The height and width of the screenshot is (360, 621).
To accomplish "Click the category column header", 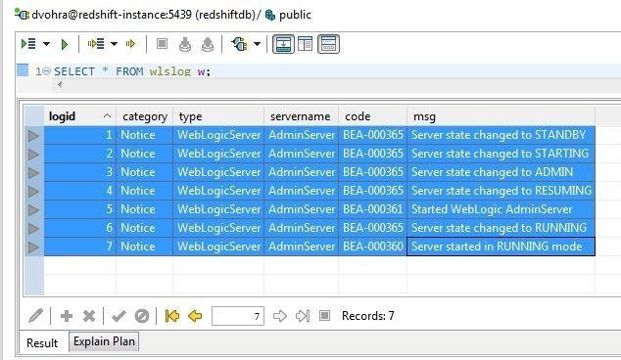I will tap(145, 116).
